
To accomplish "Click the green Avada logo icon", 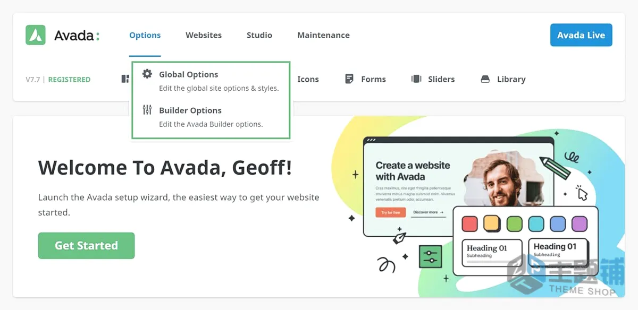I will pos(36,35).
